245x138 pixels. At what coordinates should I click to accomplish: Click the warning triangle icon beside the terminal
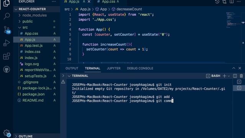coord(63,82)
